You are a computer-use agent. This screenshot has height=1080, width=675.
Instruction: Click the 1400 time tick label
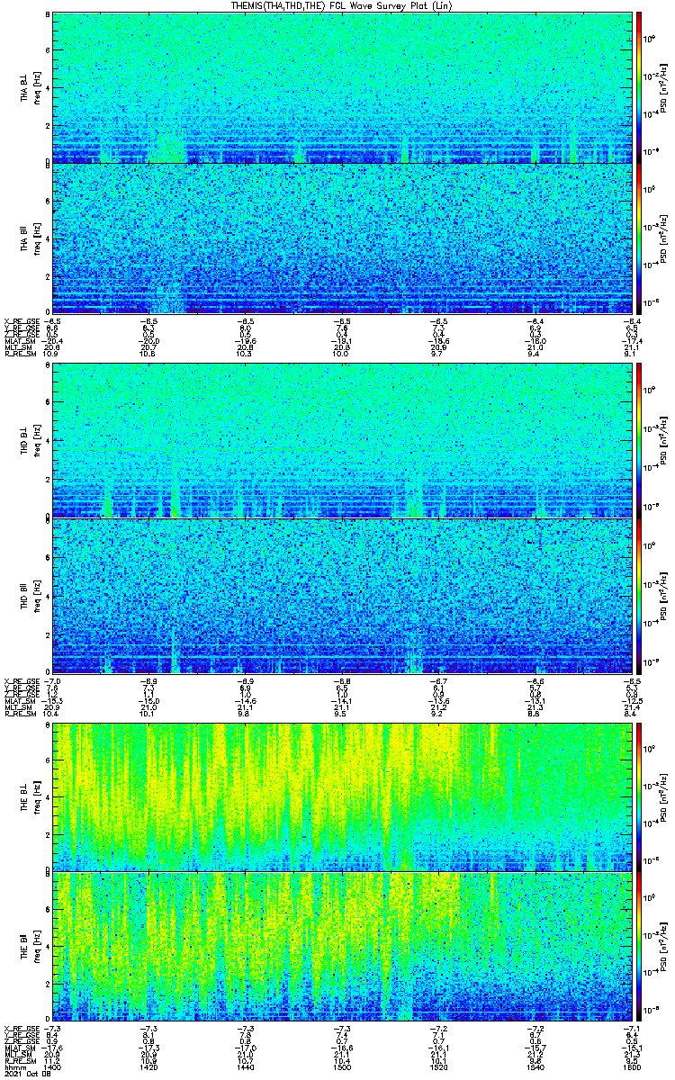coord(53,1066)
